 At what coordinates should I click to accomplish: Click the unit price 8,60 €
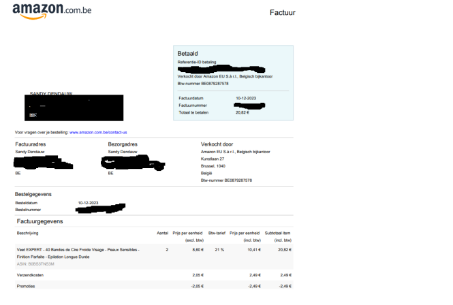(x=198, y=250)
